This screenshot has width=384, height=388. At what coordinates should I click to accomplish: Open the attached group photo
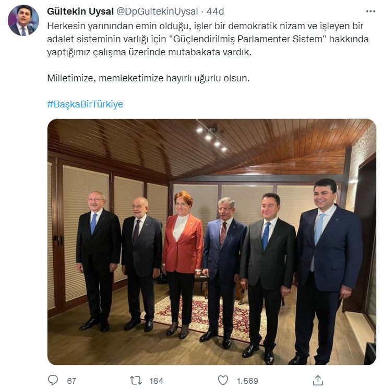(x=212, y=242)
